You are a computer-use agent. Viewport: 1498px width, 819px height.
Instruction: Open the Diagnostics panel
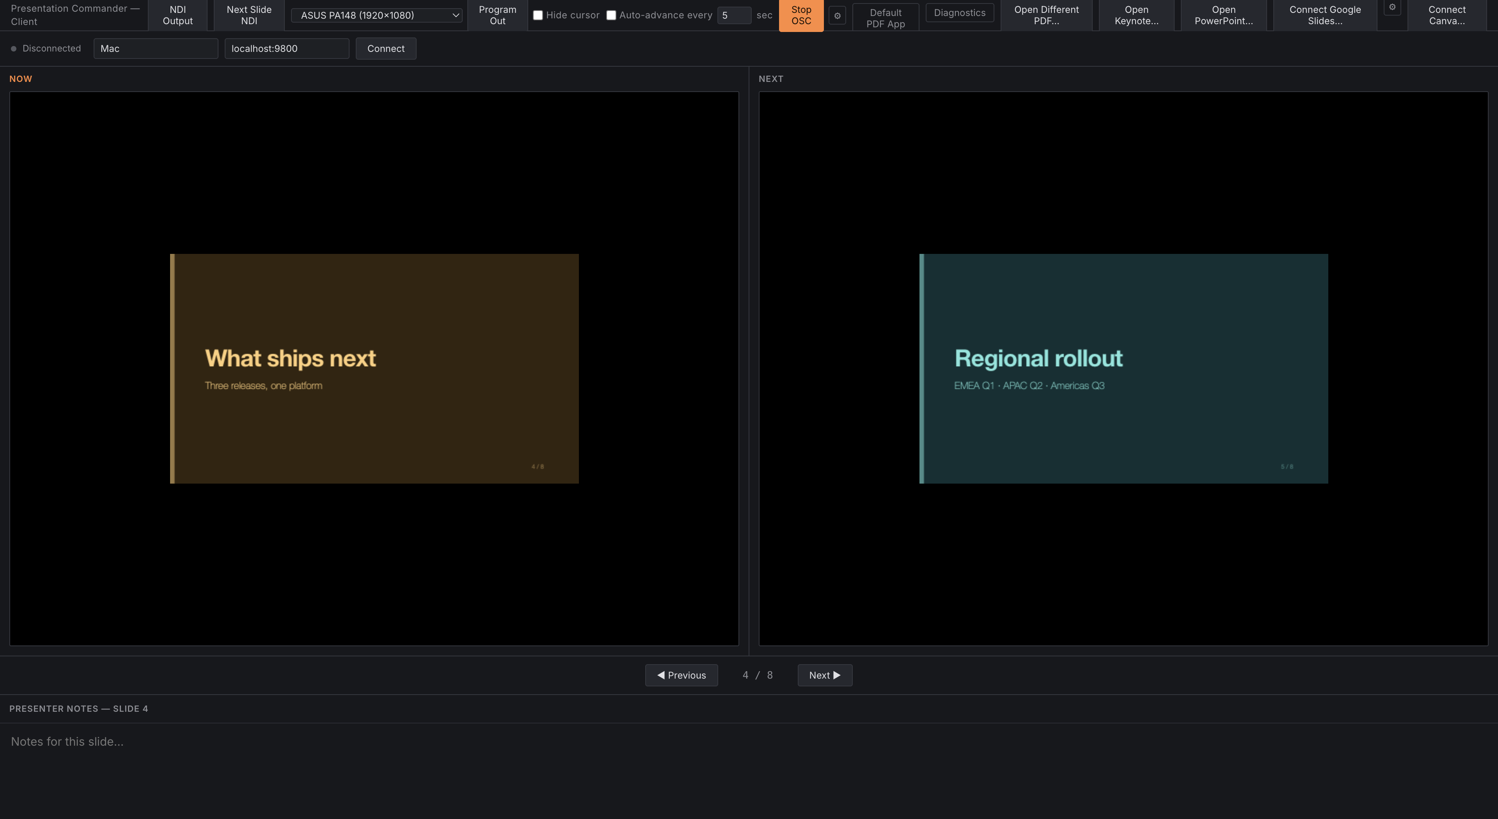pyautogui.click(x=960, y=12)
